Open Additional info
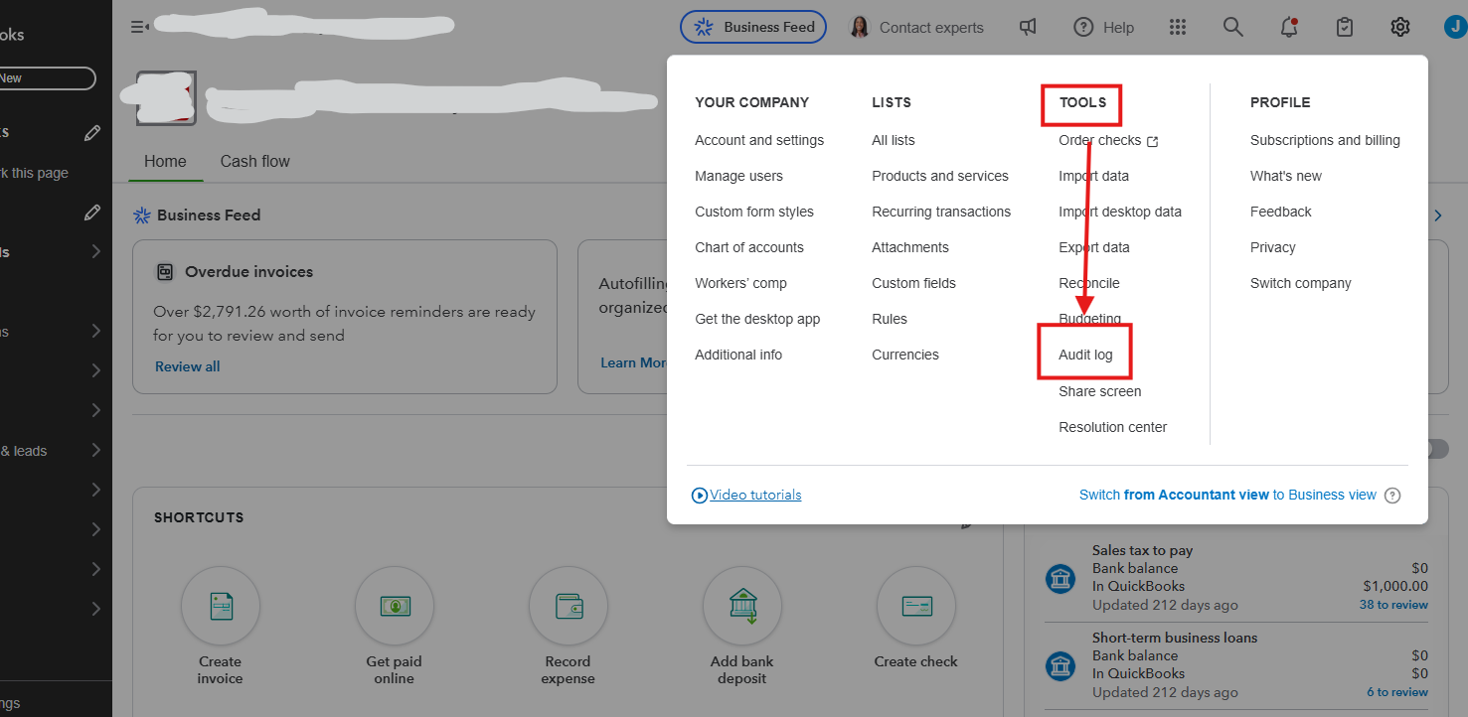Image resolution: width=1468 pixels, height=717 pixels. click(738, 355)
